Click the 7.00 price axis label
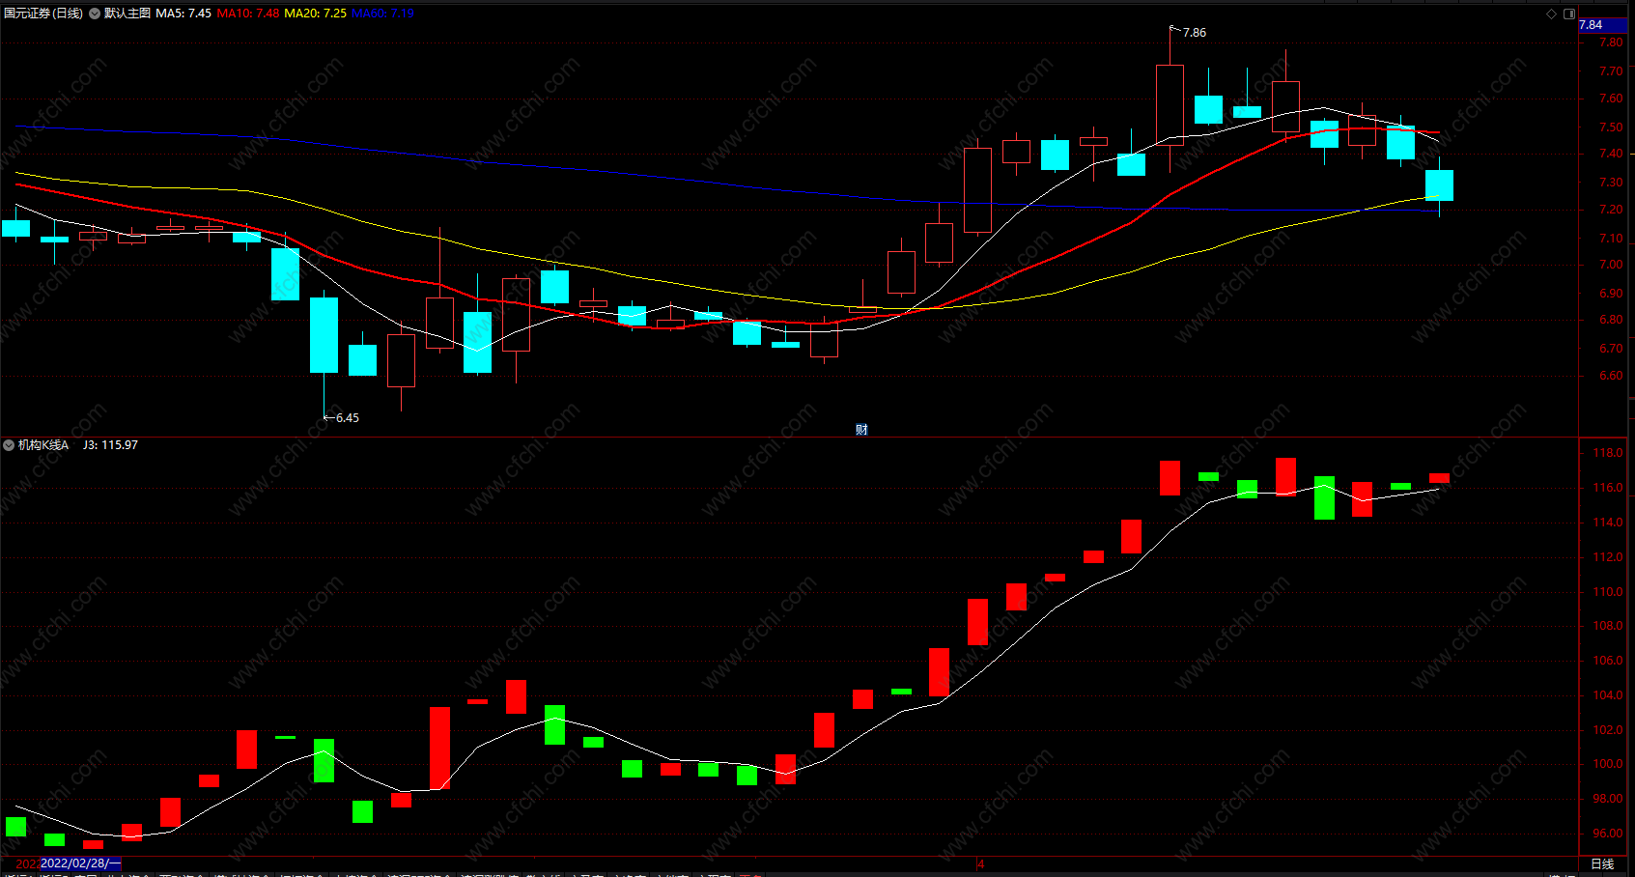The width and height of the screenshot is (1635, 877). [x=1611, y=265]
